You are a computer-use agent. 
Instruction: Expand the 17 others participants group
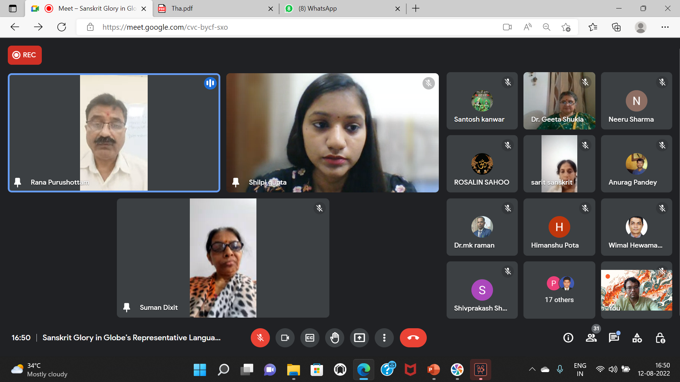[x=559, y=289]
